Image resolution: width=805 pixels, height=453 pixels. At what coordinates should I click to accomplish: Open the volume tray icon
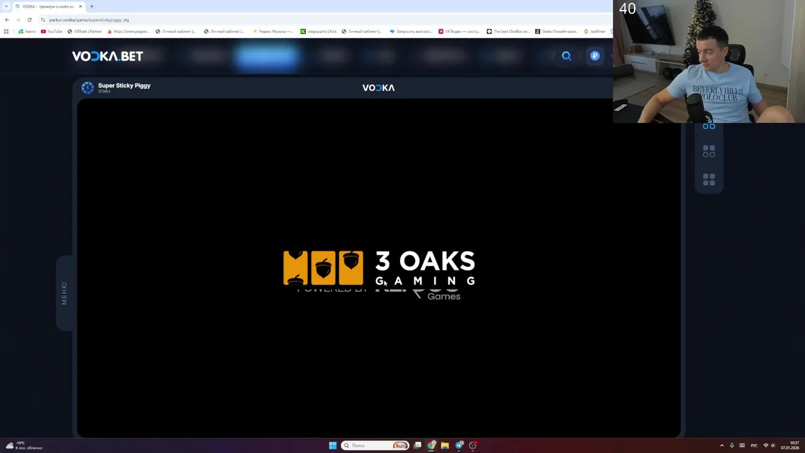click(773, 445)
